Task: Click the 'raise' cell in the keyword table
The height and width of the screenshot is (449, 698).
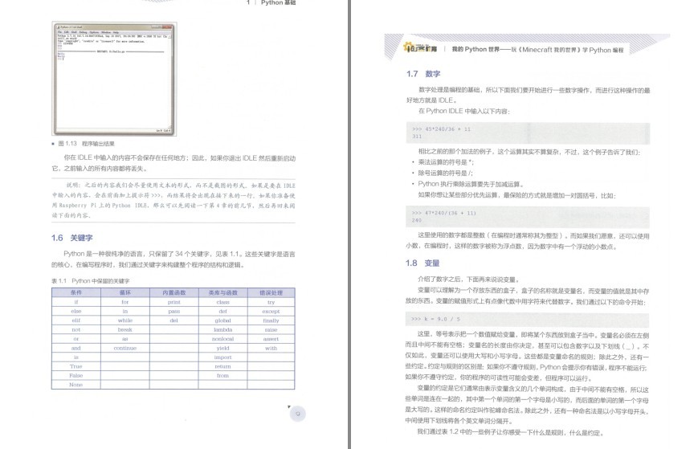Action: click(x=271, y=330)
